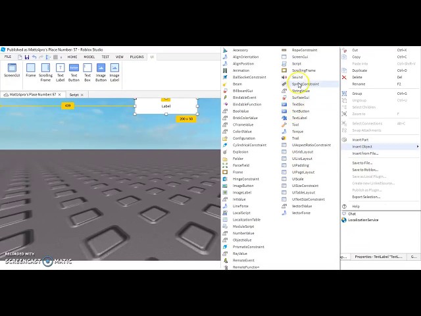The image size is (421, 316).
Task: Click the New file icon in toolbar
Action: coord(20,57)
